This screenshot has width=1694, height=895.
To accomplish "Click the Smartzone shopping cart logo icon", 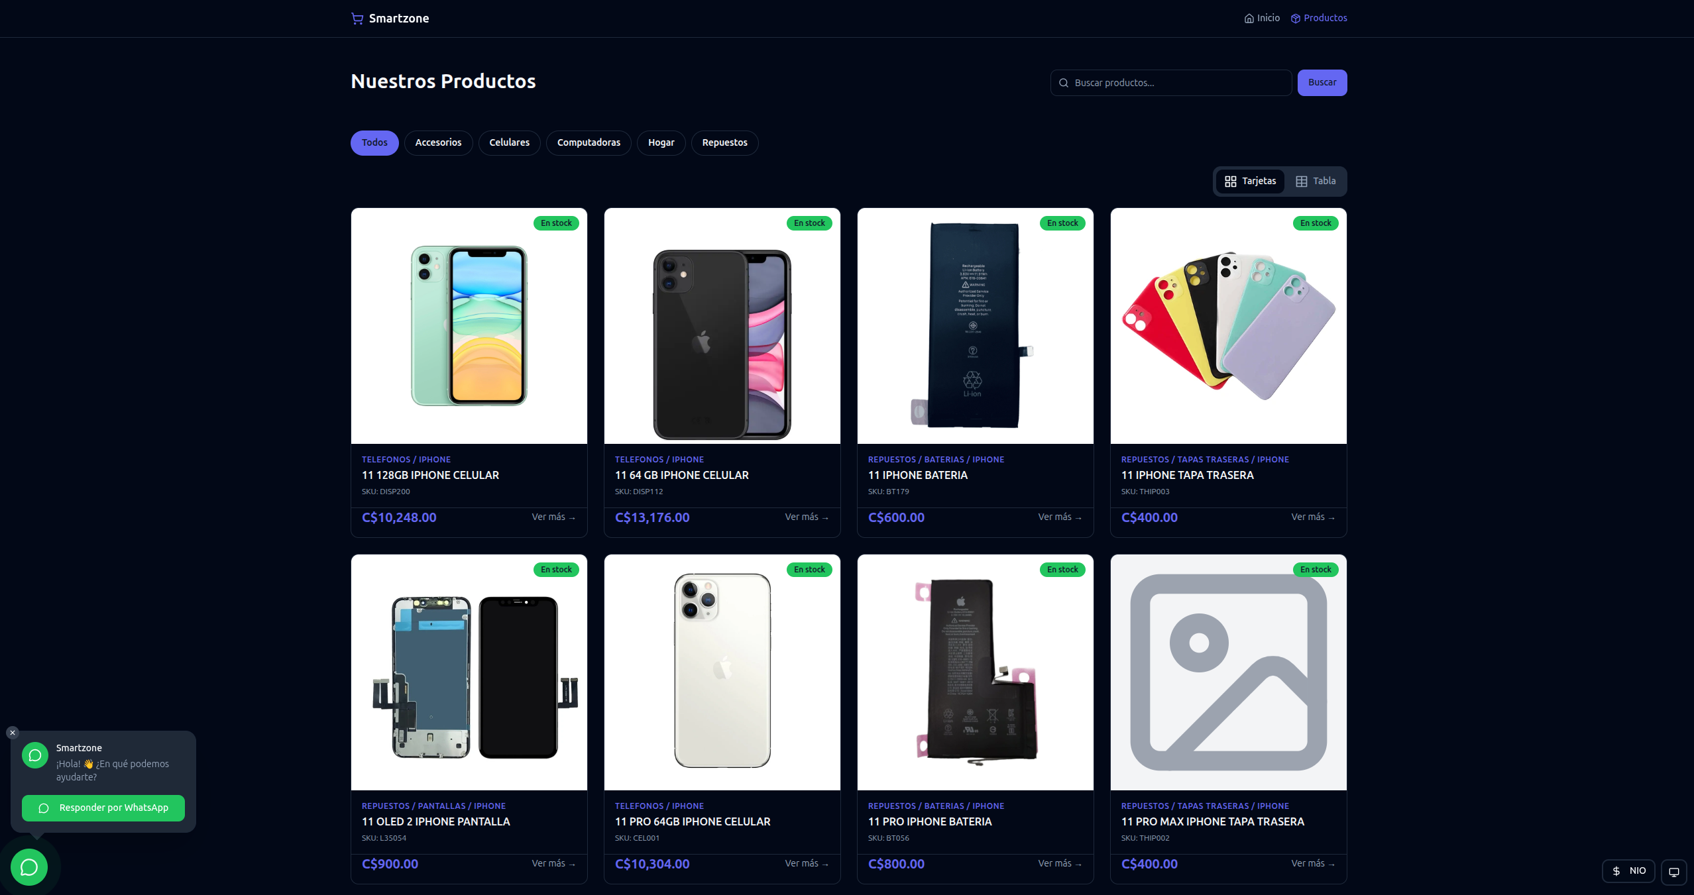I will pos(357,19).
